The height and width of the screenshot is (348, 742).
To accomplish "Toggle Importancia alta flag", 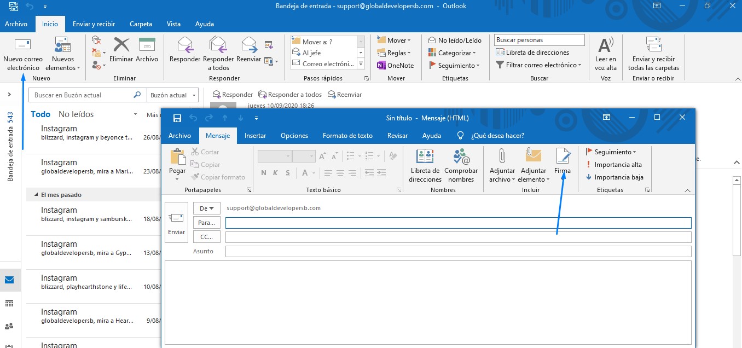I will point(613,165).
